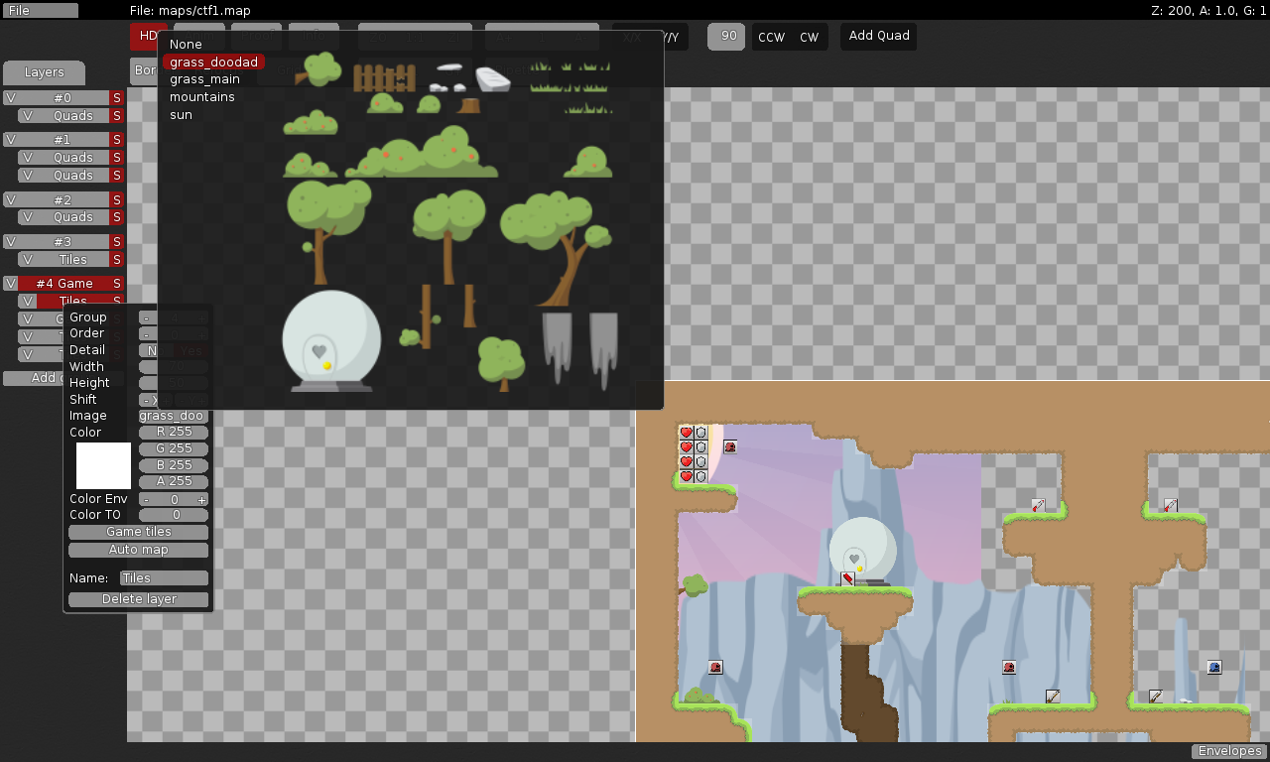Image resolution: width=1270 pixels, height=762 pixels.
Task: Select the topmost armor shield tile
Action: (700, 433)
